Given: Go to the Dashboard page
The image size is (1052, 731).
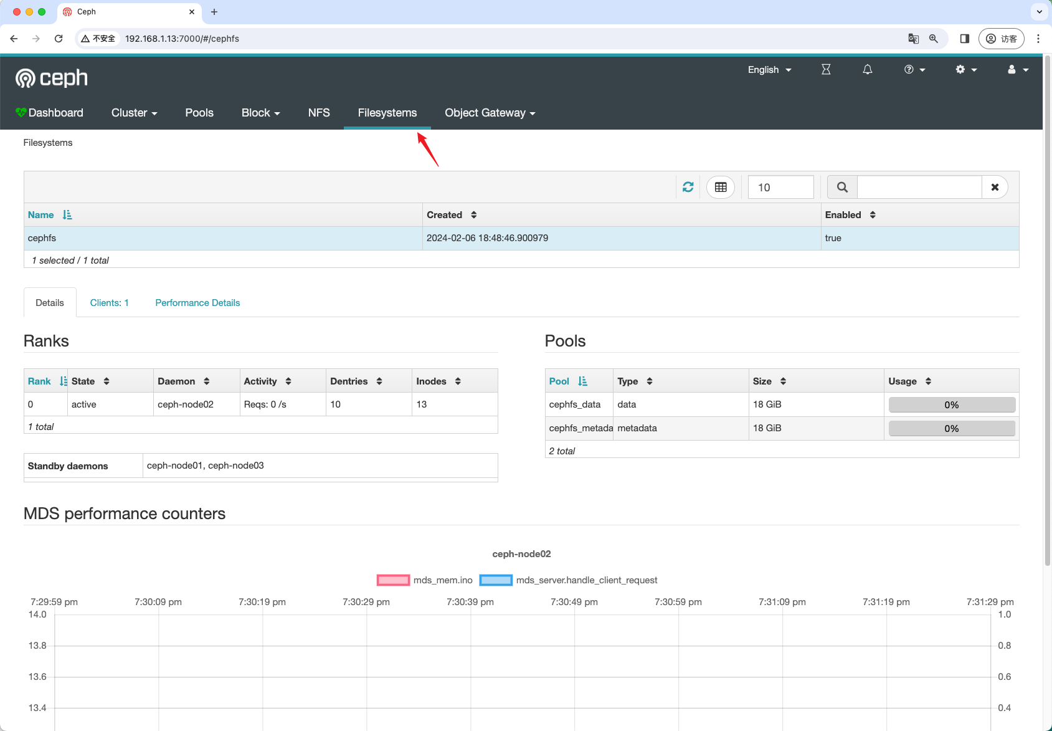Looking at the screenshot, I should 49,113.
